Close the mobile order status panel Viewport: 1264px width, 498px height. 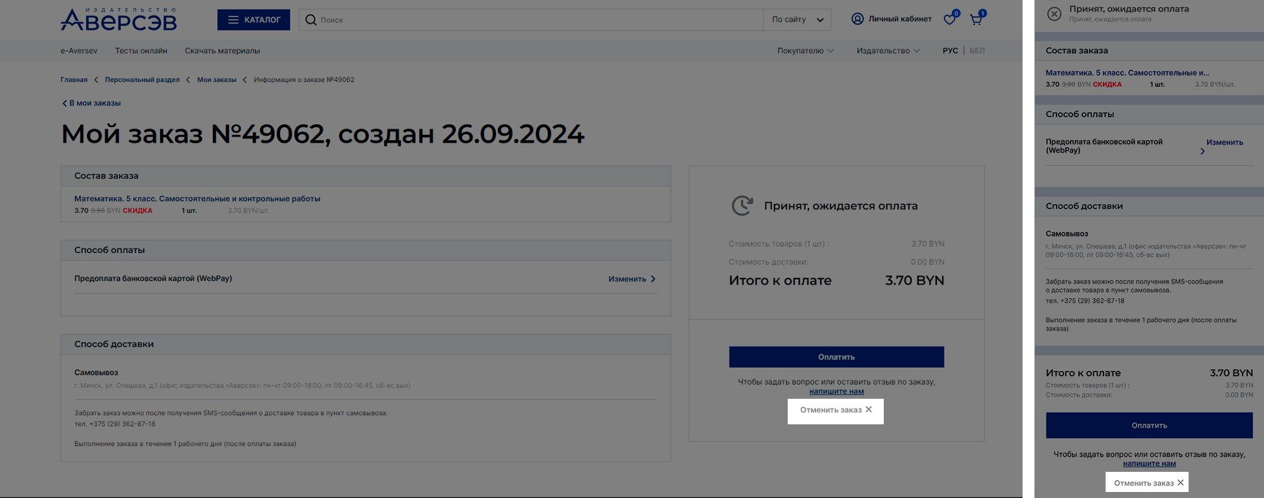click(1053, 14)
